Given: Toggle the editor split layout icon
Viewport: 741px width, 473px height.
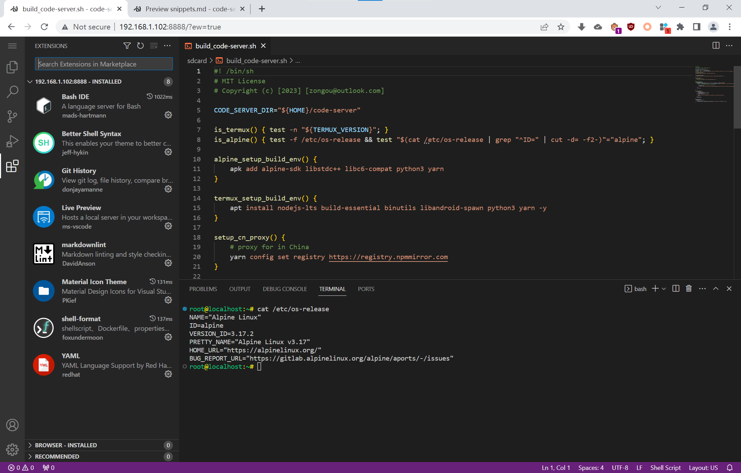Looking at the screenshot, I should [715, 46].
